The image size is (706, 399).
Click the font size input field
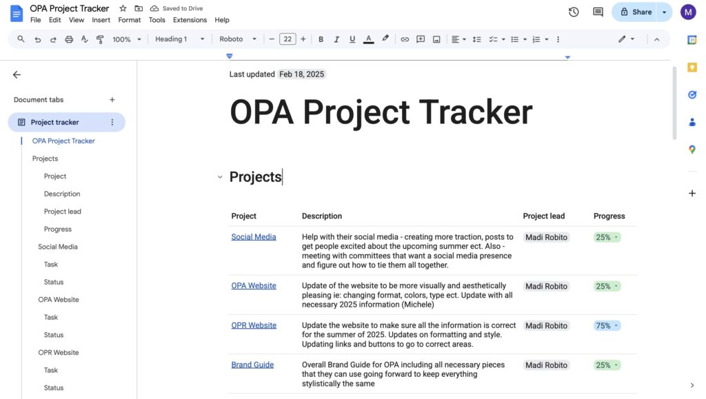(x=288, y=39)
